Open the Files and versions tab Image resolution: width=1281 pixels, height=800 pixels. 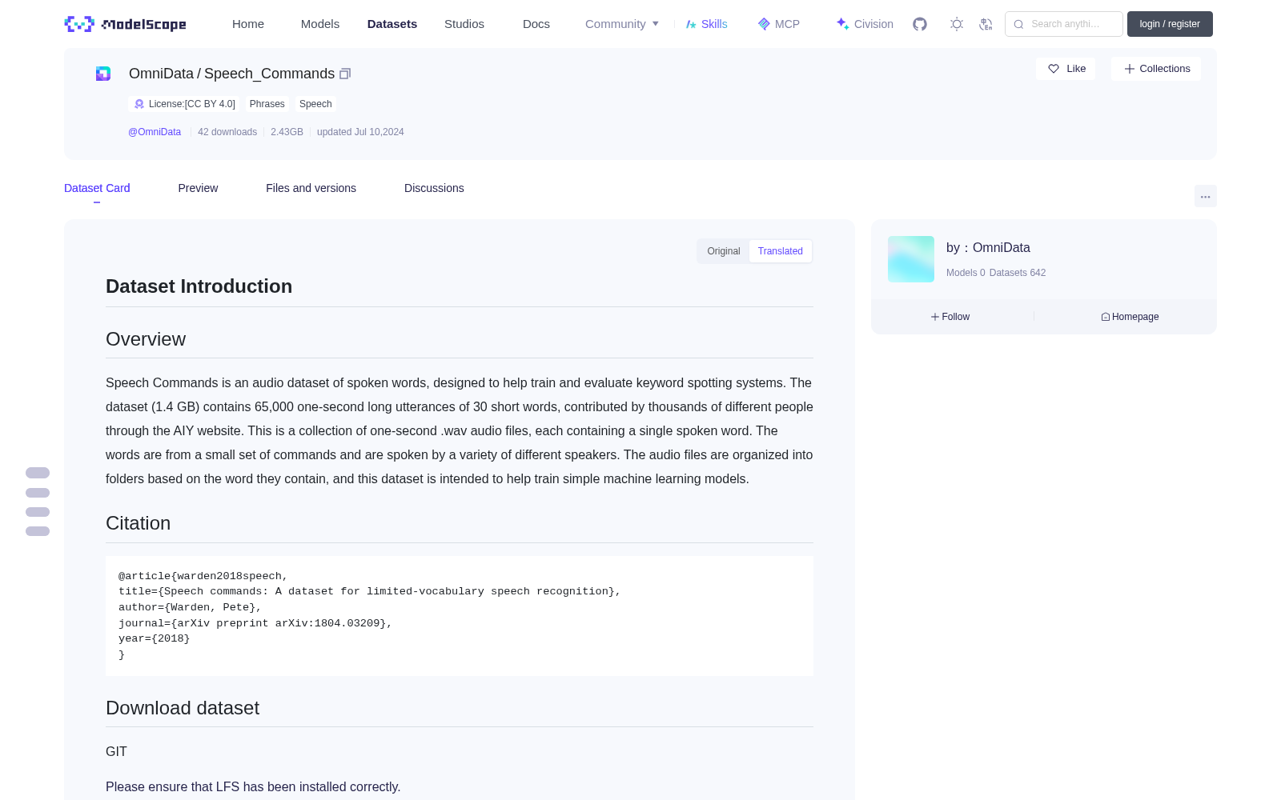tap(311, 188)
